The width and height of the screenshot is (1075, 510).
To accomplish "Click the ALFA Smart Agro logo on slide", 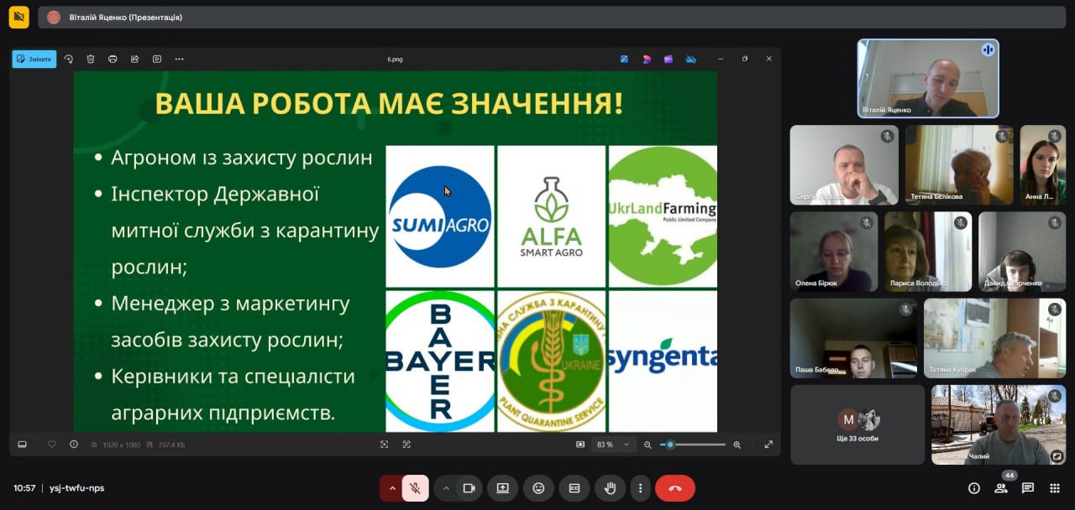I will tap(551, 216).
